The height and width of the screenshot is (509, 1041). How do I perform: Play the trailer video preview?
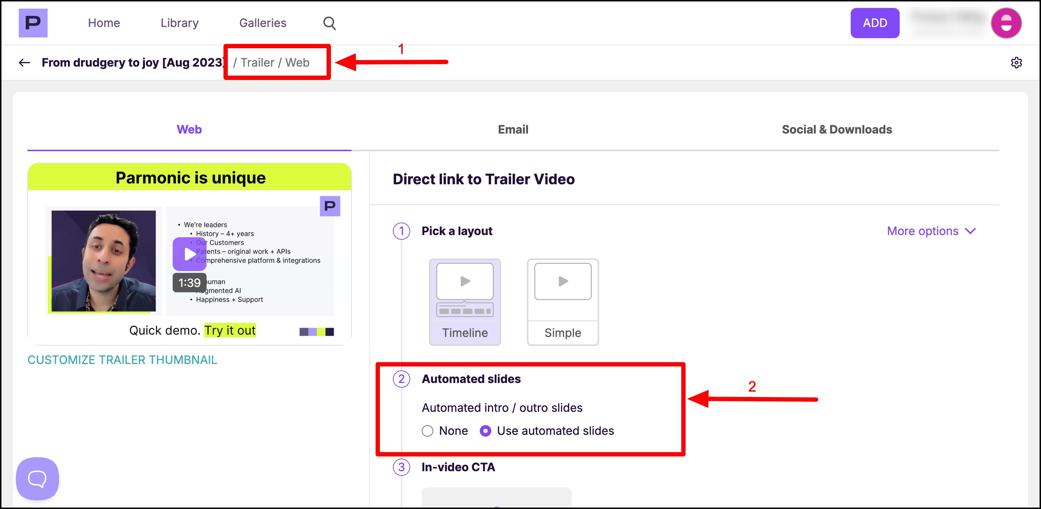(189, 254)
